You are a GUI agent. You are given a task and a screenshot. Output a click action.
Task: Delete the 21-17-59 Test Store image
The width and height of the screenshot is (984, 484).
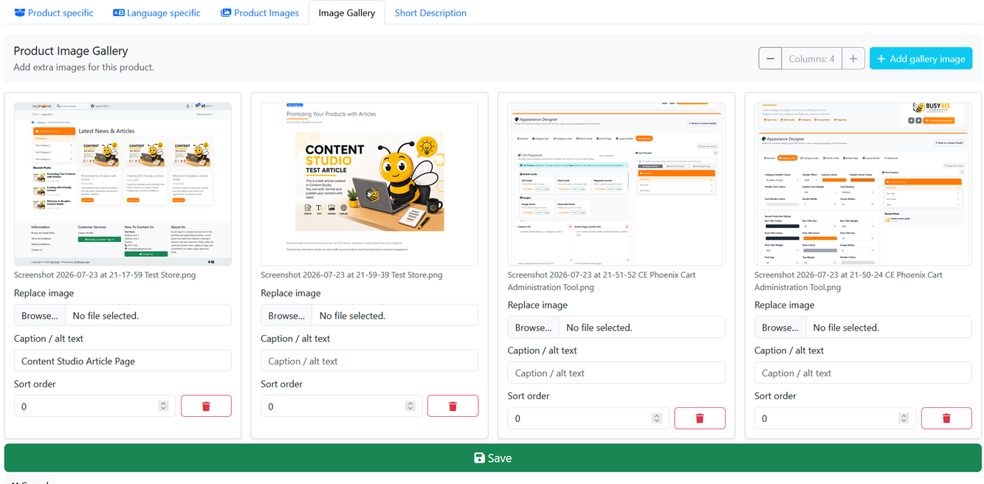click(206, 406)
